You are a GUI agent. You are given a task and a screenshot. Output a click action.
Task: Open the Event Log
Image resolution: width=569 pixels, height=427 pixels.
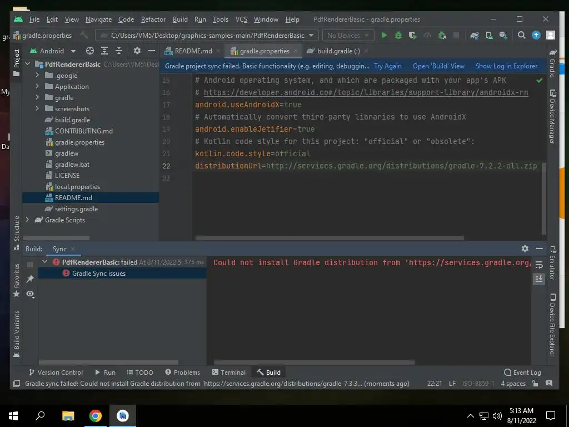pyautogui.click(x=522, y=372)
